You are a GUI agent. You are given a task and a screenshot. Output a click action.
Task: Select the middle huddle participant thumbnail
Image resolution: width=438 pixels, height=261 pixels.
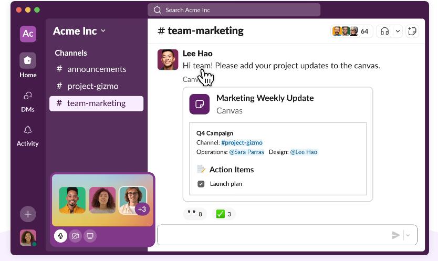[102, 200]
